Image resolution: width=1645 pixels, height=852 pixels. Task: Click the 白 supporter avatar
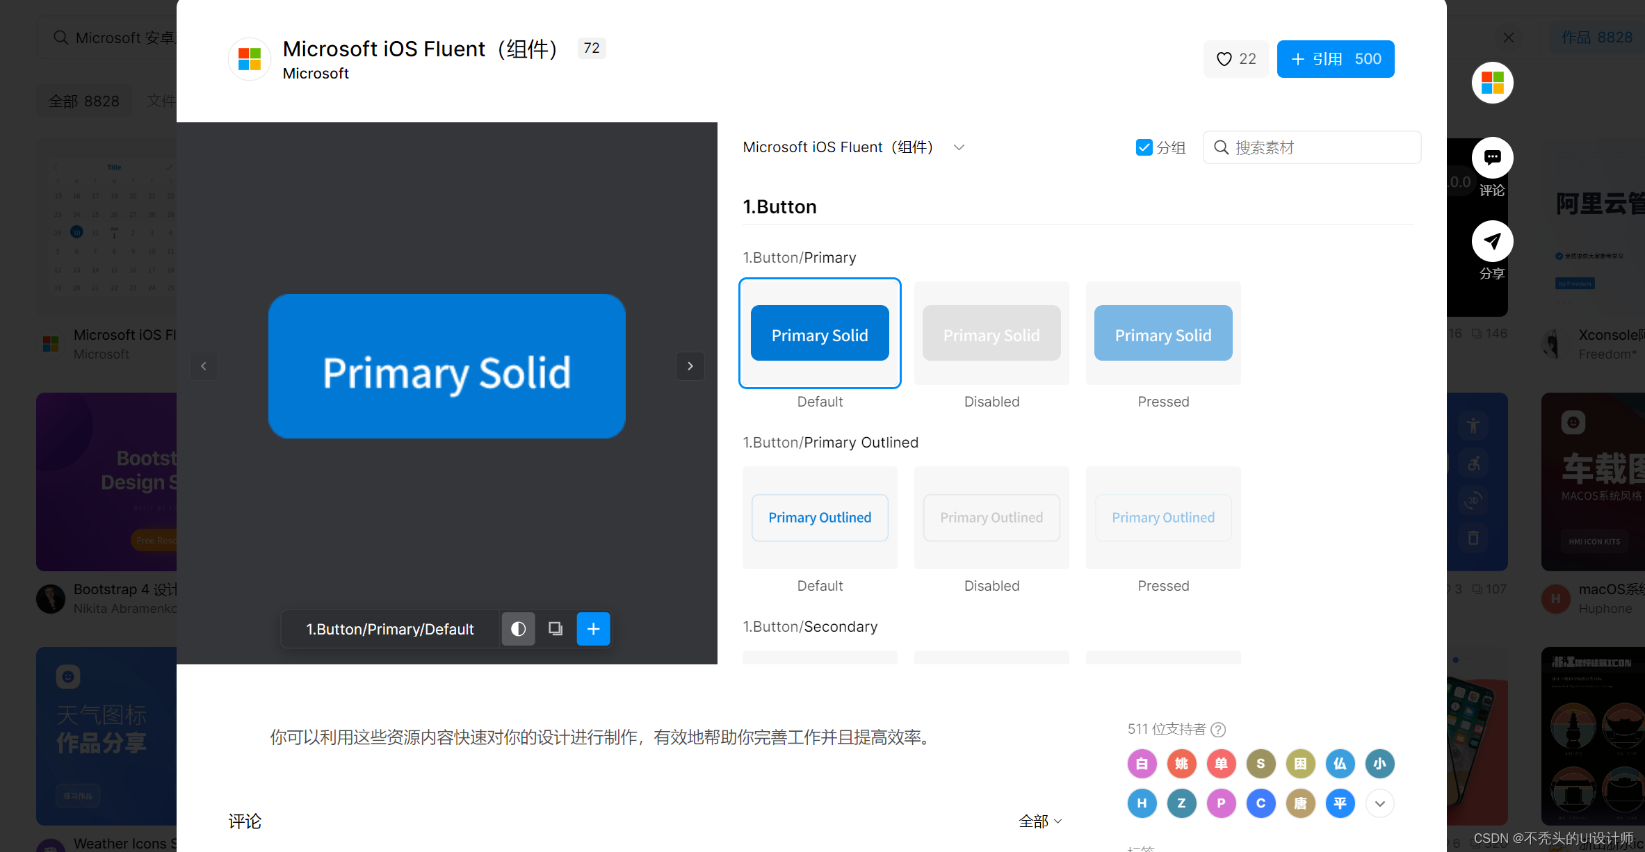click(1142, 764)
